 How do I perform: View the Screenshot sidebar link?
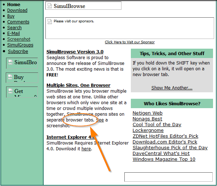[x=19, y=39]
